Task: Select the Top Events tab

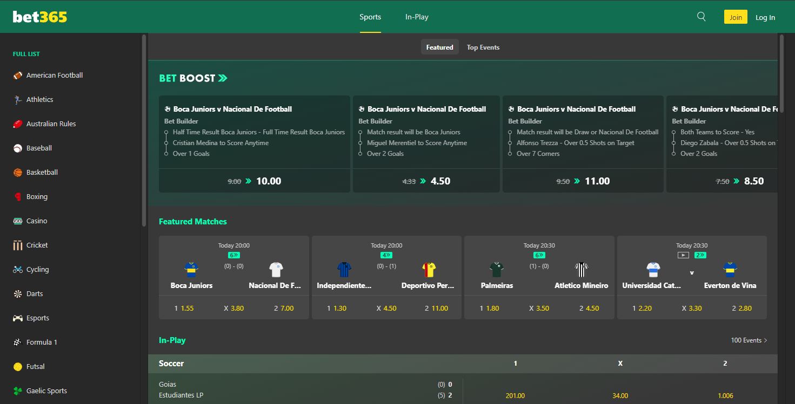Action: click(x=483, y=47)
